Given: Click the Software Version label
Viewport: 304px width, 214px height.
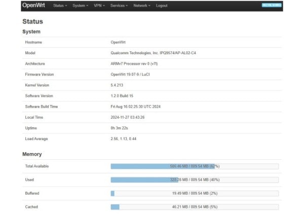Looking at the screenshot, I should click(x=39, y=96).
